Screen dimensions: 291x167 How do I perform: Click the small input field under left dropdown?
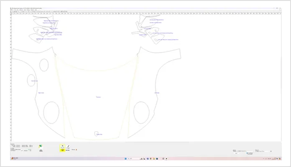pyautogui.click(x=236, y=153)
